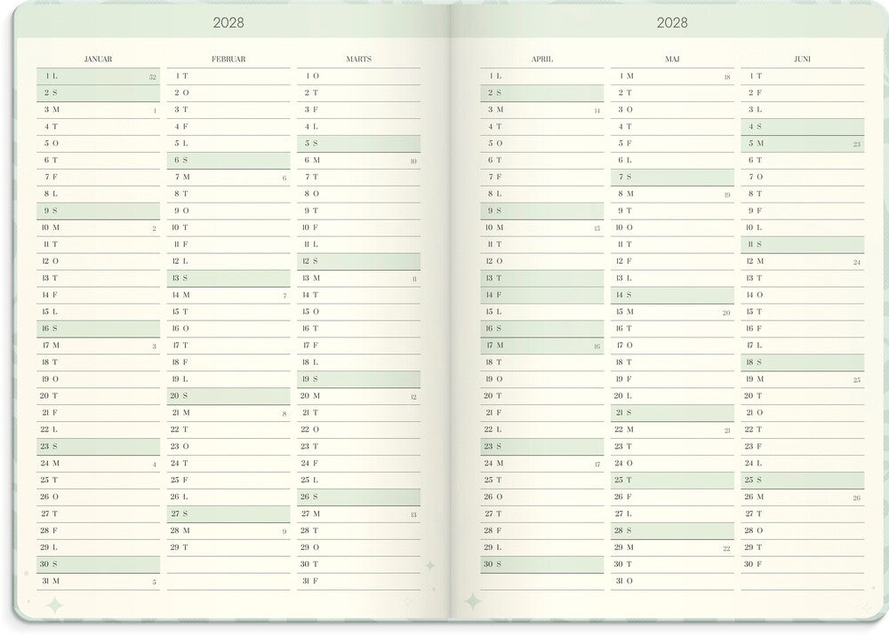Viewport: 889px width, 636px height.
Task: Click the MARTS month heading
Action: [359, 59]
